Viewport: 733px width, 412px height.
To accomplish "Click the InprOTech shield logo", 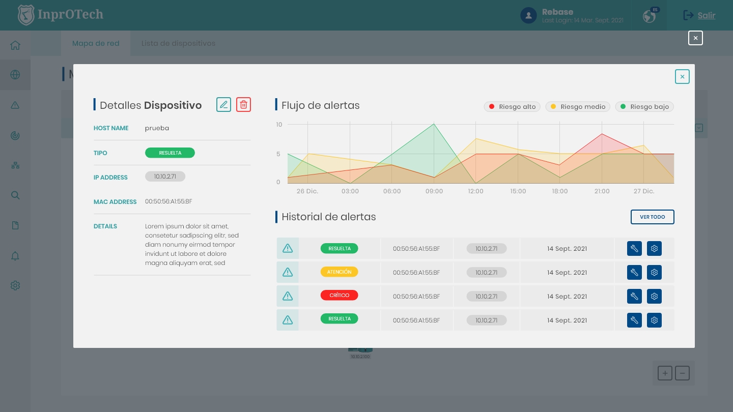I will click(25, 15).
